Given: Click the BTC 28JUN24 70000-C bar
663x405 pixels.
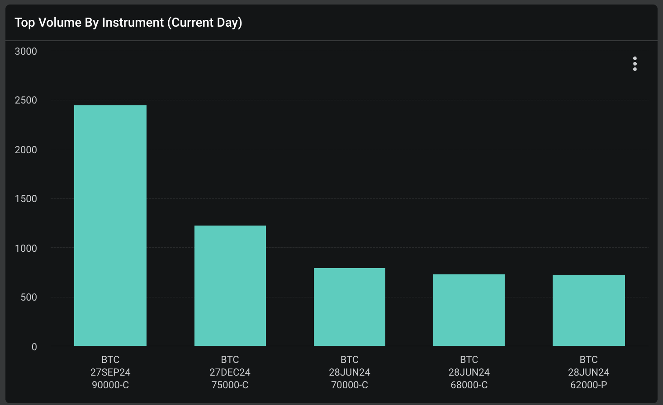Looking at the screenshot, I should (350, 307).
